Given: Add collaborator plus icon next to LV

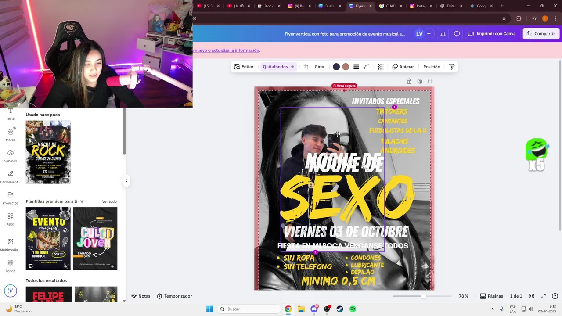Looking at the screenshot, I should coord(429,34).
